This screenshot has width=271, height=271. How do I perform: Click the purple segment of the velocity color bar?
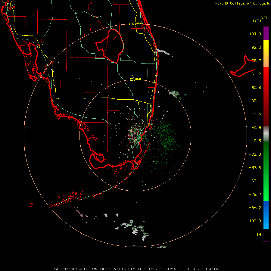(x=266, y=33)
